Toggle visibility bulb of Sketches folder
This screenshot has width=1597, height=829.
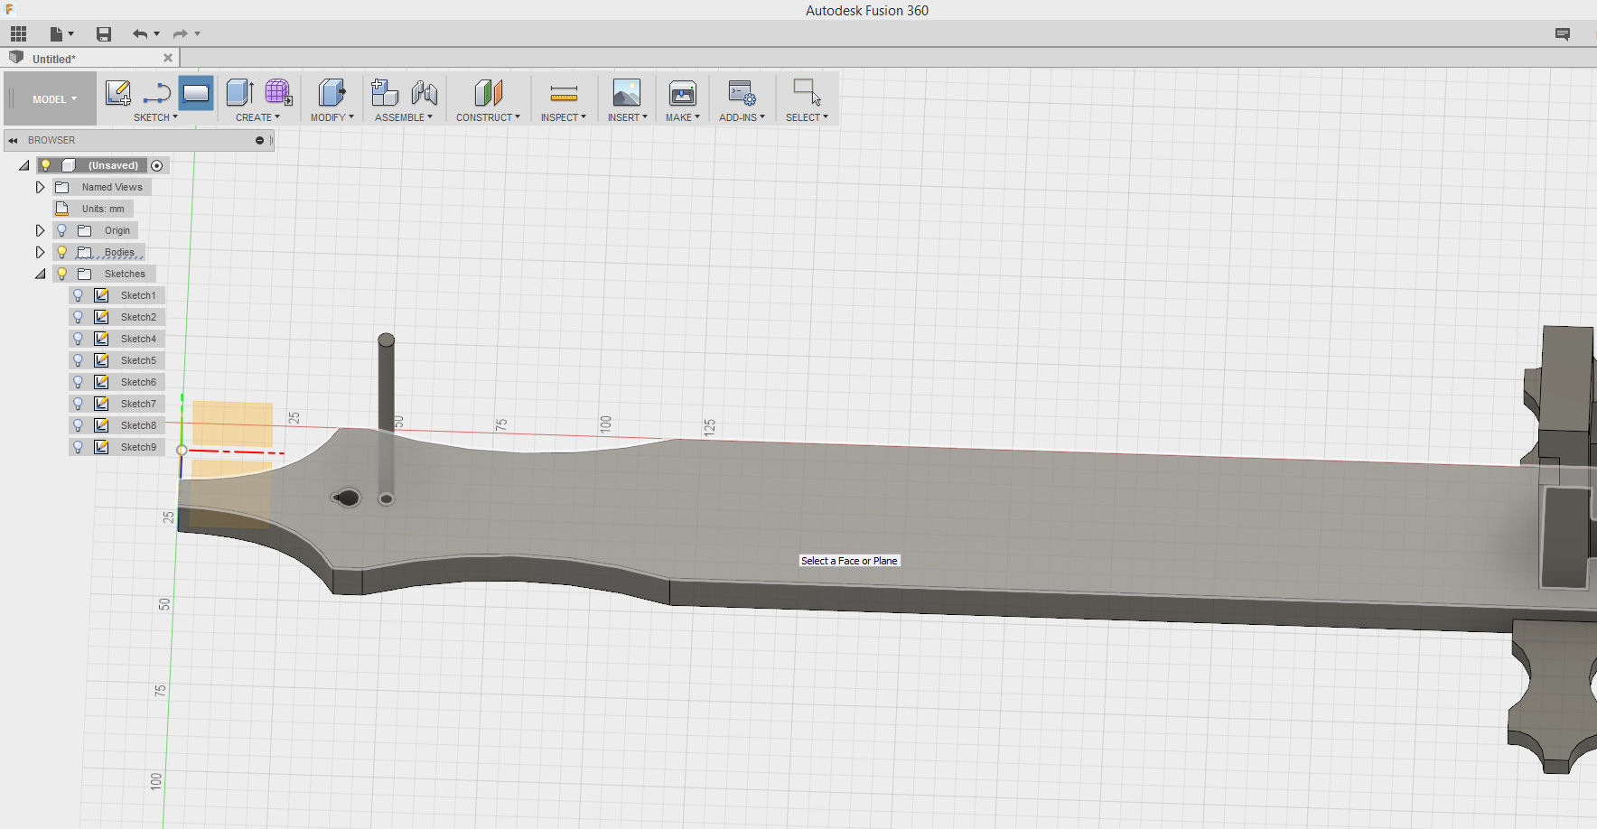tap(62, 274)
